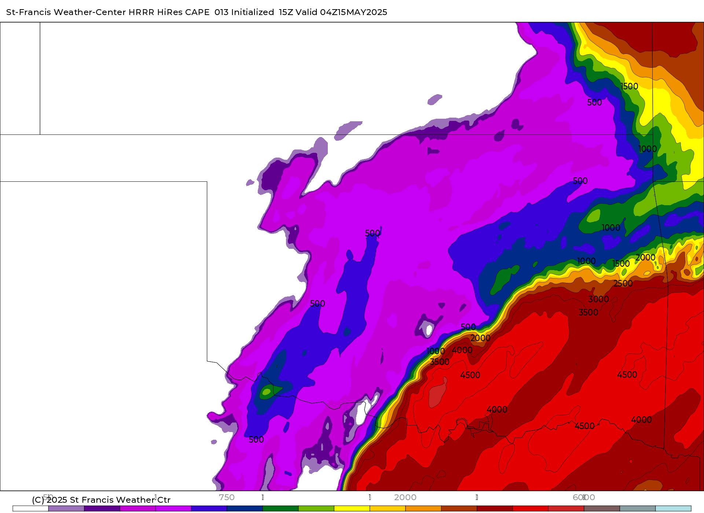Choose the lime green legend swatch
This screenshot has width=704, height=513.
(316, 508)
